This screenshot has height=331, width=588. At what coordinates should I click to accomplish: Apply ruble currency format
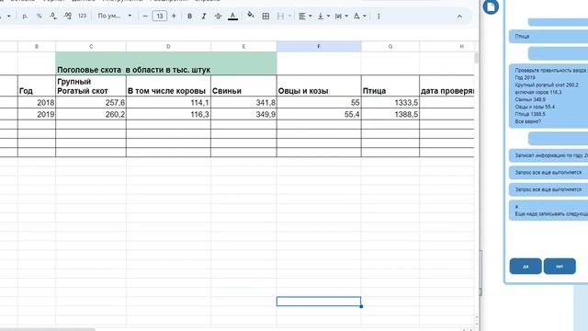click(25, 17)
